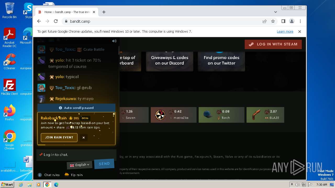Select the Seven 1.26 win card
Image resolution: width=335 pixels, height=188 pixels.
point(134,115)
